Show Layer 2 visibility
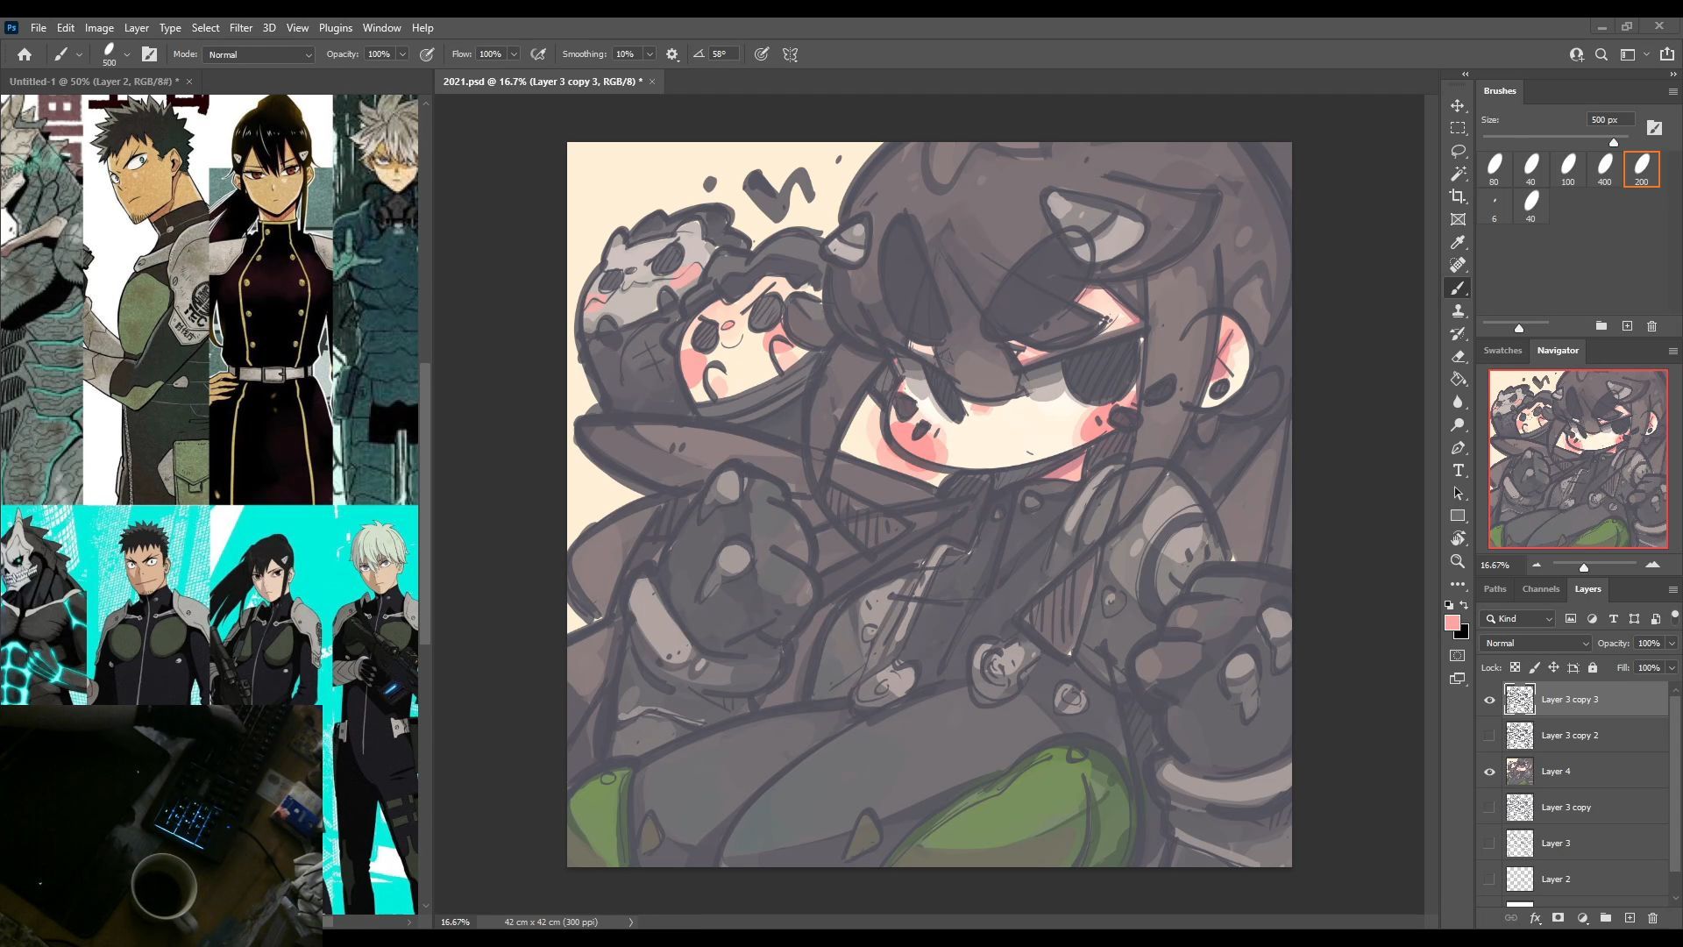This screenshot has width=1683, height=947. click(1489, 879)
